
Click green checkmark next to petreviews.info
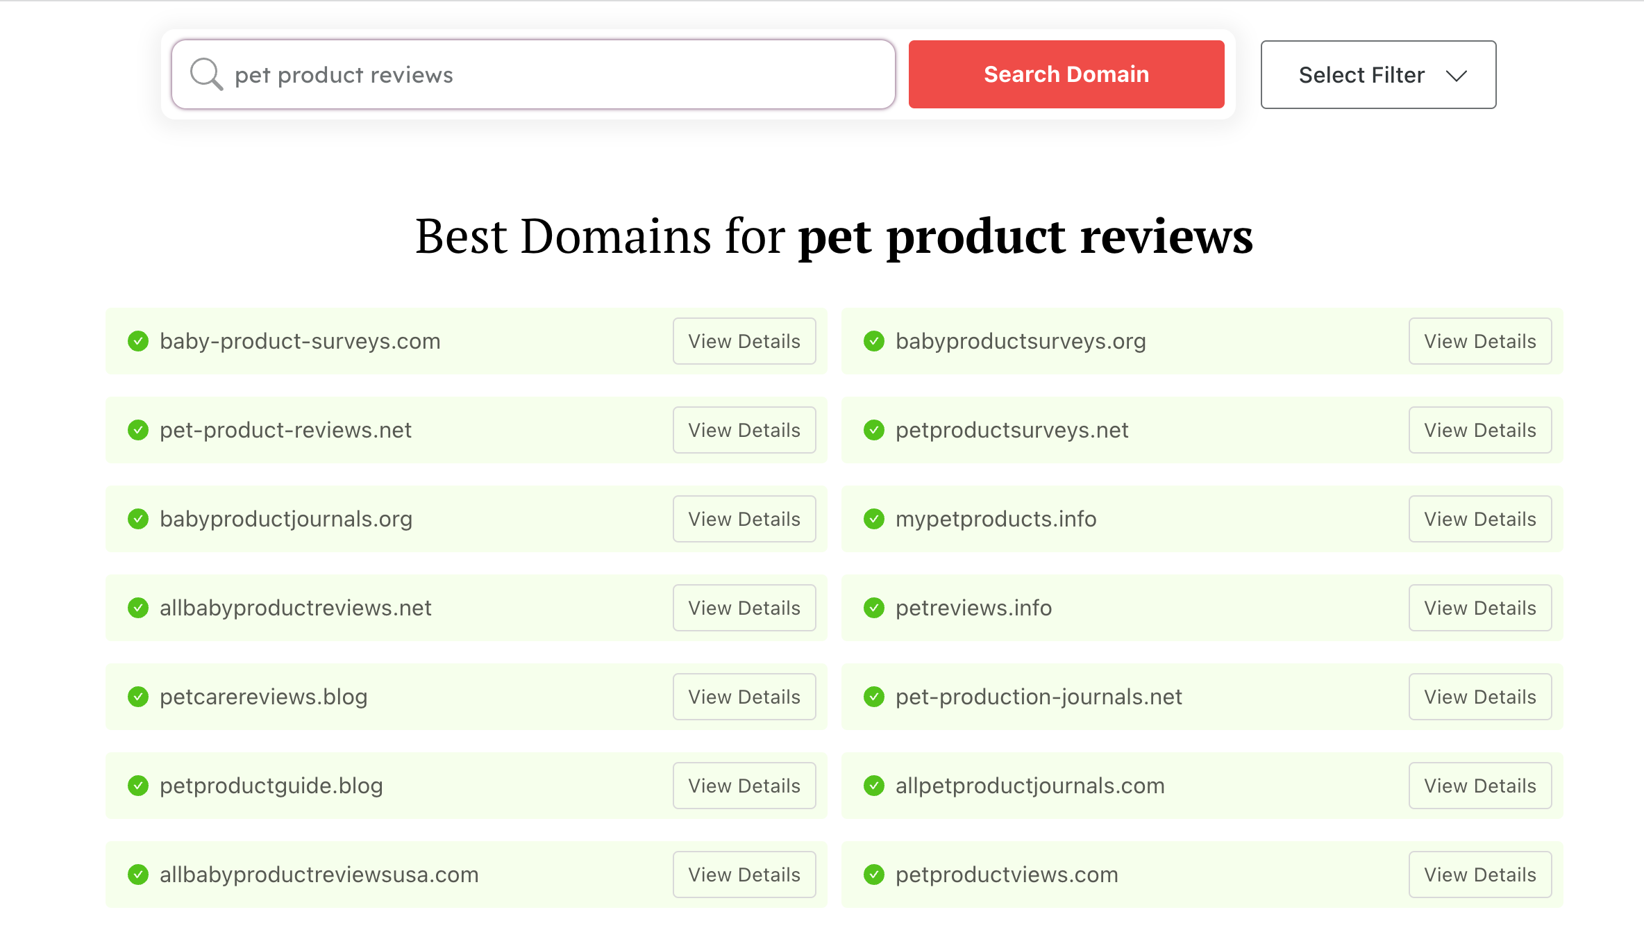click(874, 608)
